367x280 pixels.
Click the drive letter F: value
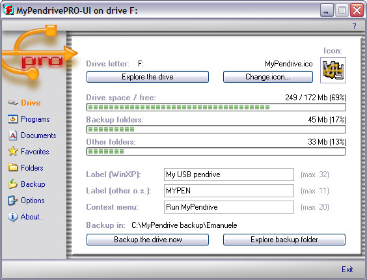[141, 64]
